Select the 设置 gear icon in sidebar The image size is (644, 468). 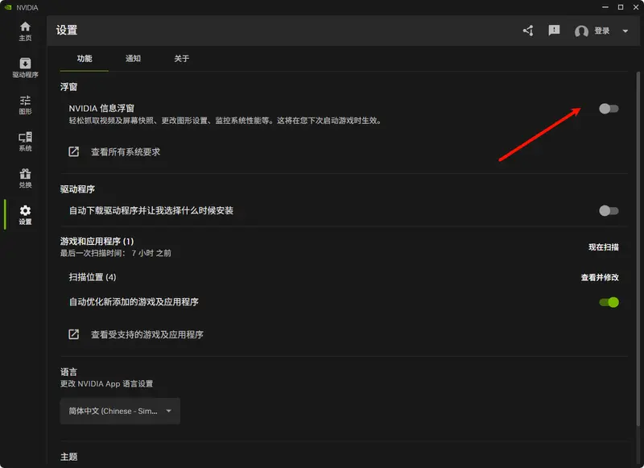pyautogui.click(x=25, y=210)
